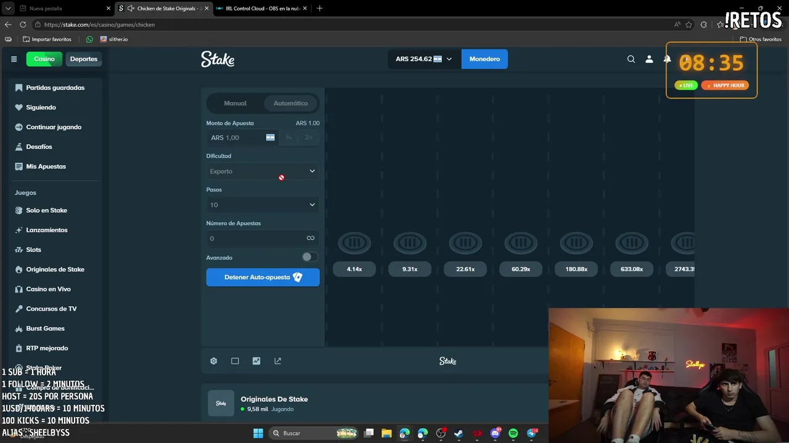Click Detener Auto-apuesta button
Screen dimensions: 789x443
[263, 277]
